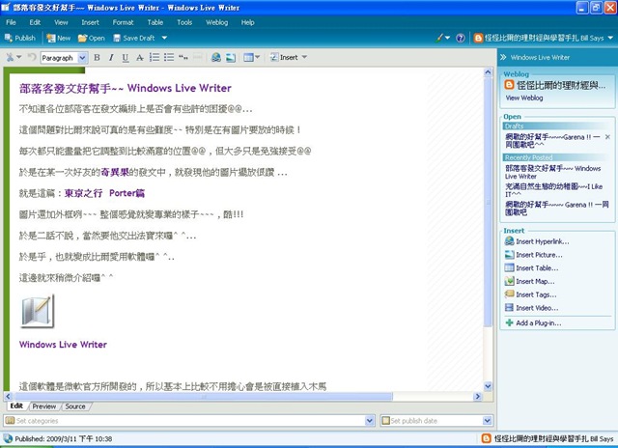Click Add a Plug-in... in the sidebar

coord(533,323)
